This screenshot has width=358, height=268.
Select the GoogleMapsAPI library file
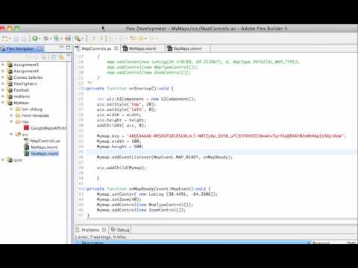45,128
